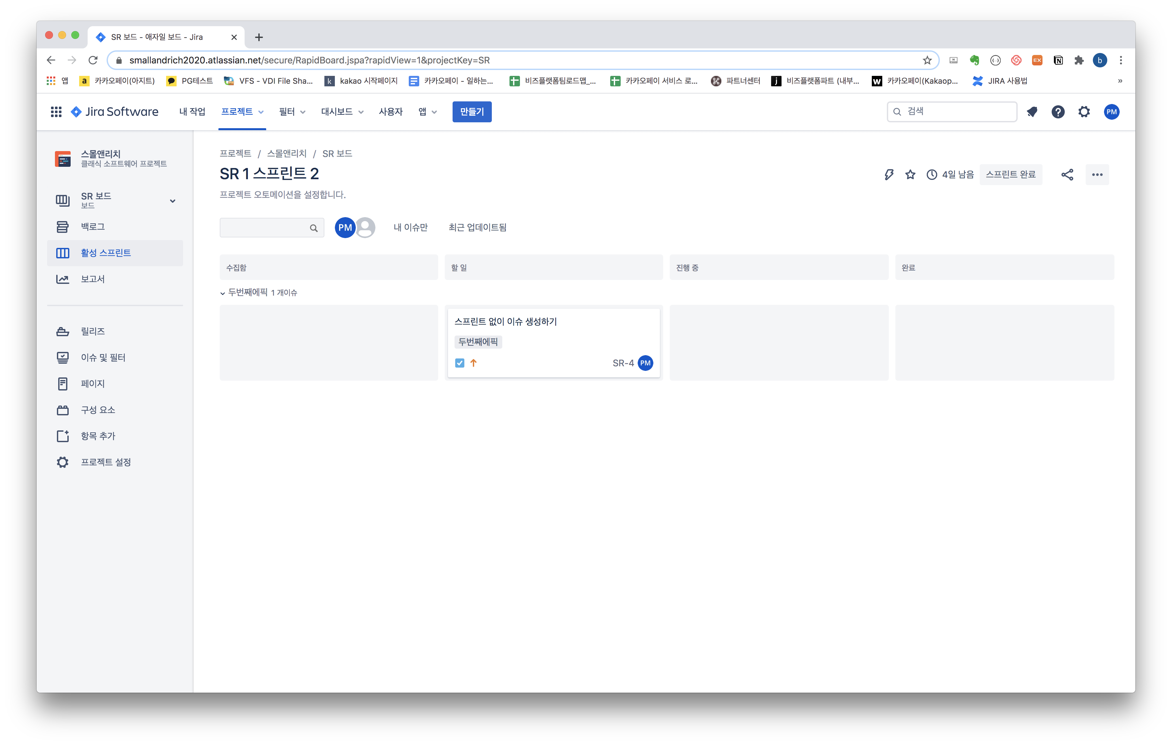Open Jira settings gear in top bar
Screen dimensions: 1172x745
[1084, 112]
